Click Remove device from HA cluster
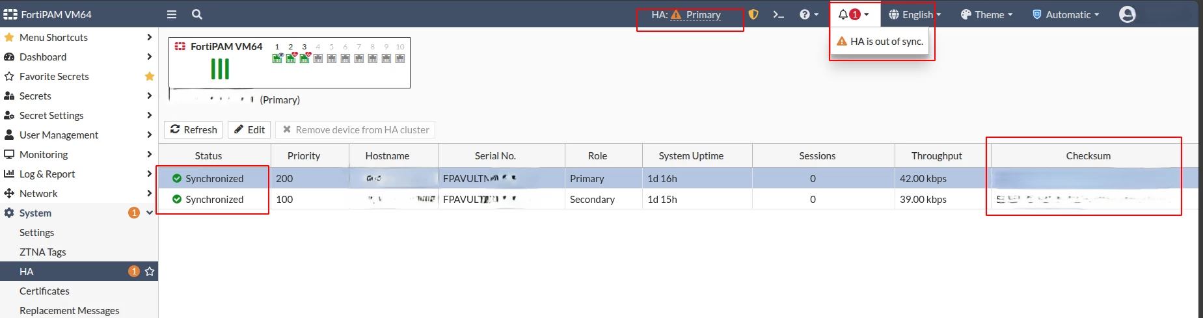 click(355, 129)
